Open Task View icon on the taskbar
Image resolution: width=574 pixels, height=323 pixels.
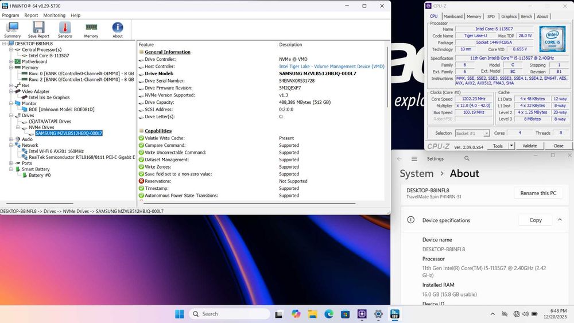pyautogui.click(x=278, y=314)
